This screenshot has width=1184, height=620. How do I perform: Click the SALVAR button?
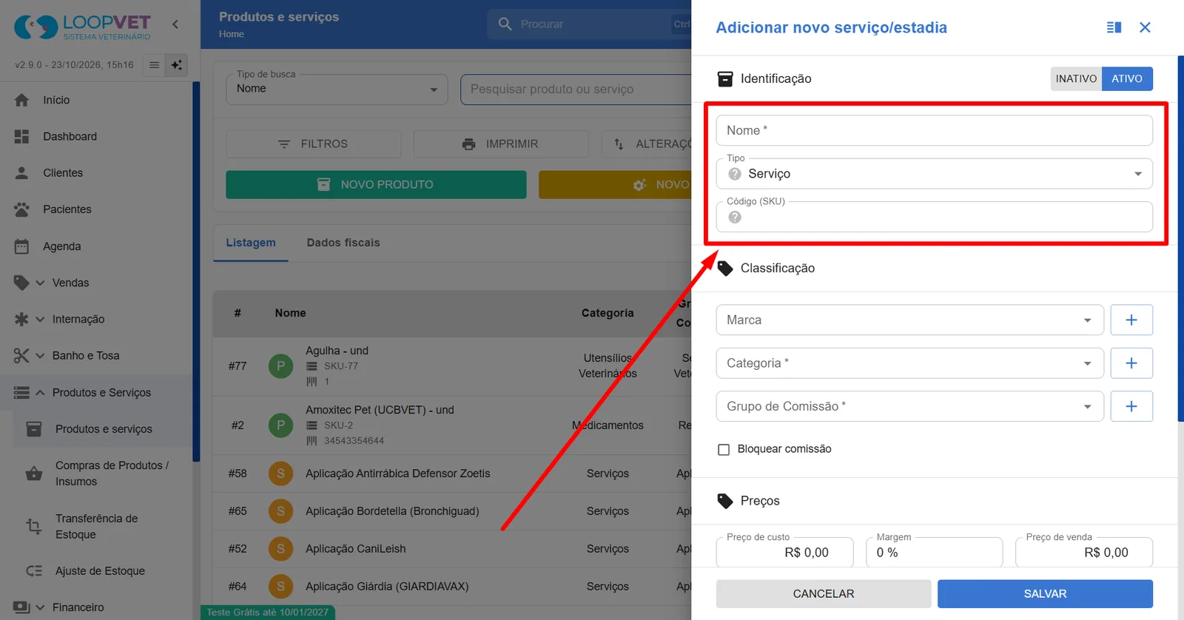1045,594
